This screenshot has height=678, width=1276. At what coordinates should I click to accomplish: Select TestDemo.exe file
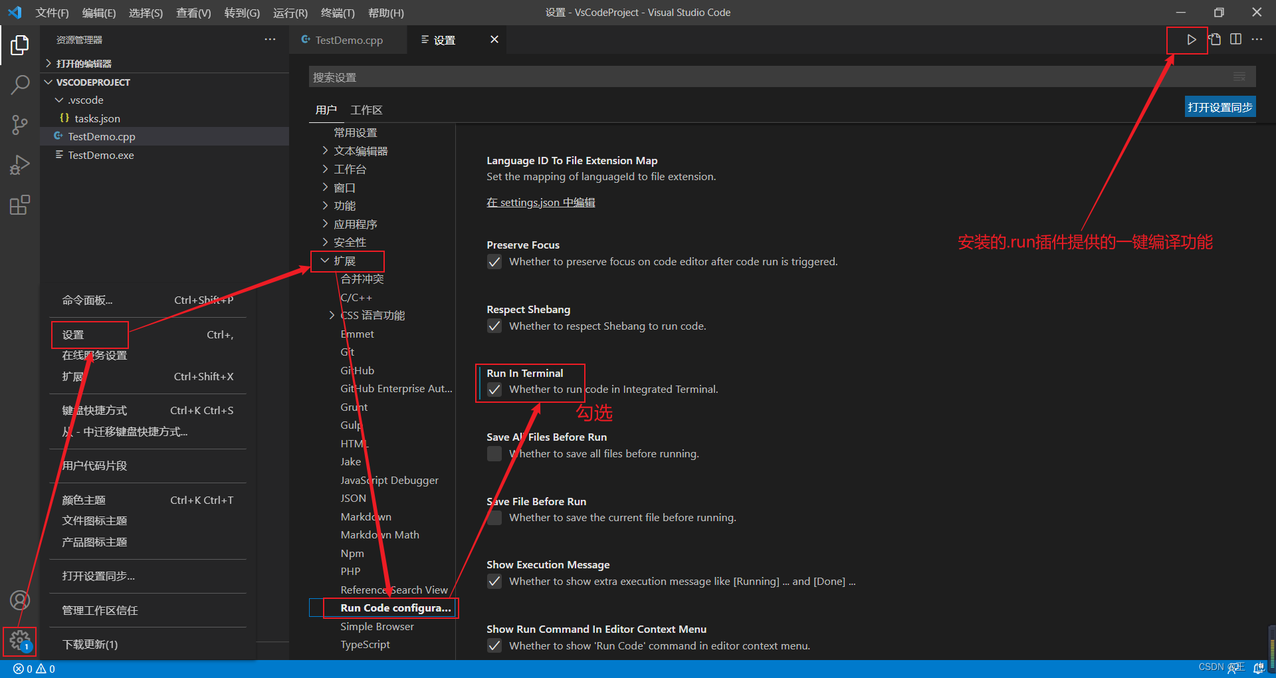[x=101, y=155]
